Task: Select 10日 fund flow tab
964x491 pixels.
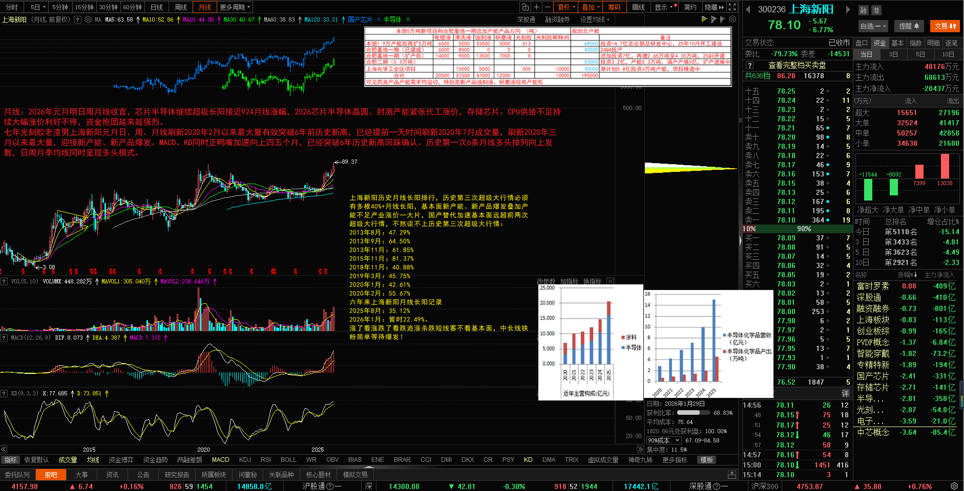Action: point(948,54)
